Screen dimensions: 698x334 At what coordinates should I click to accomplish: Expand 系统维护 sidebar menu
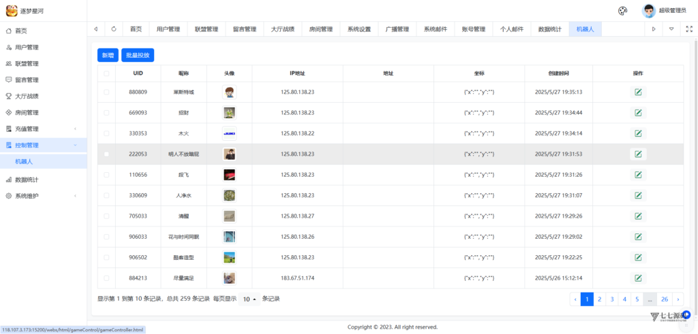click(x=43, y=196)
